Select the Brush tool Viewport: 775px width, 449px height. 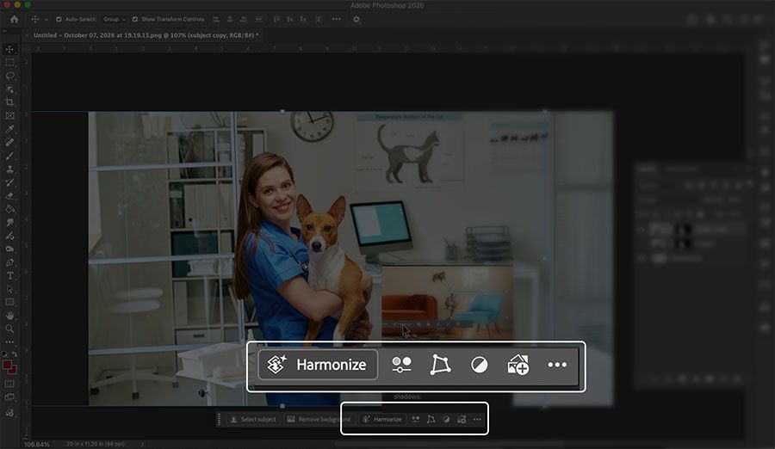[x=9, y=156]
